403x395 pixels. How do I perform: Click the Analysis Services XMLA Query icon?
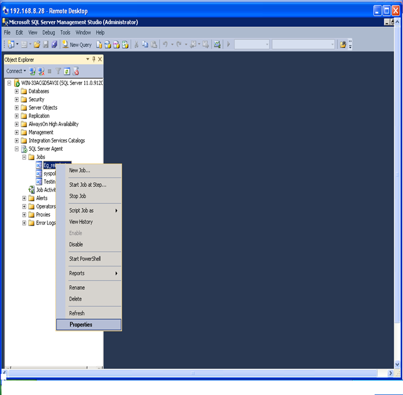(125, 44)
